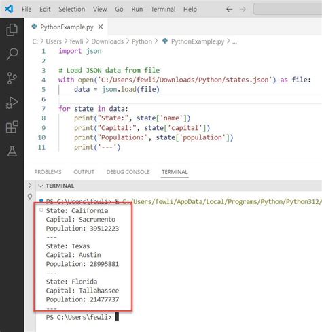
Task: Open the Testing flask view
Action: pyautogui.click(x=12, y=151)
